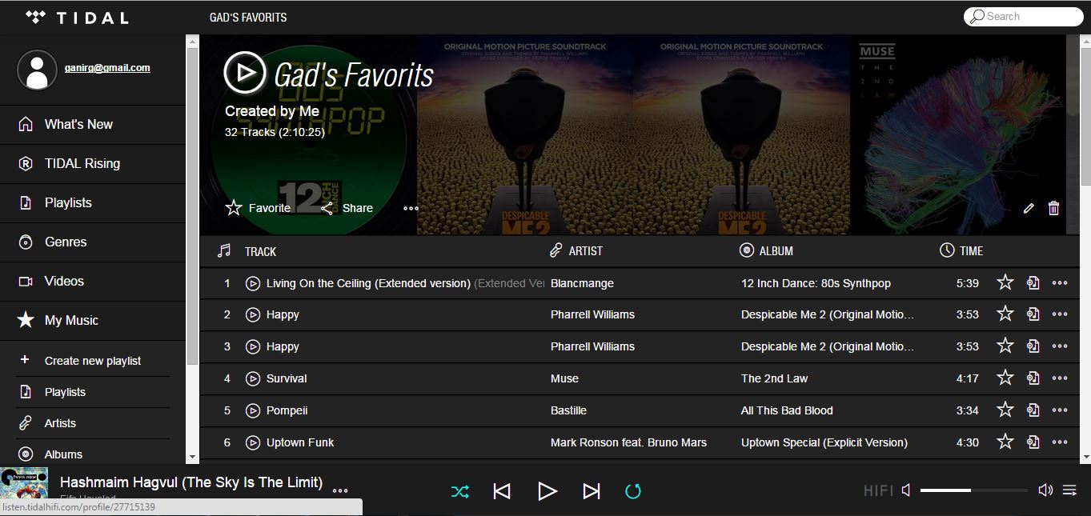Add Pompeii to a playlist

click(x=1033, y=410)
